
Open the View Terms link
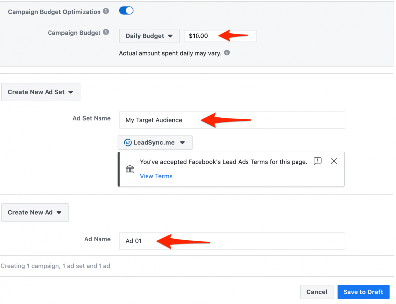pyautogui.click(x=156, y=176)
